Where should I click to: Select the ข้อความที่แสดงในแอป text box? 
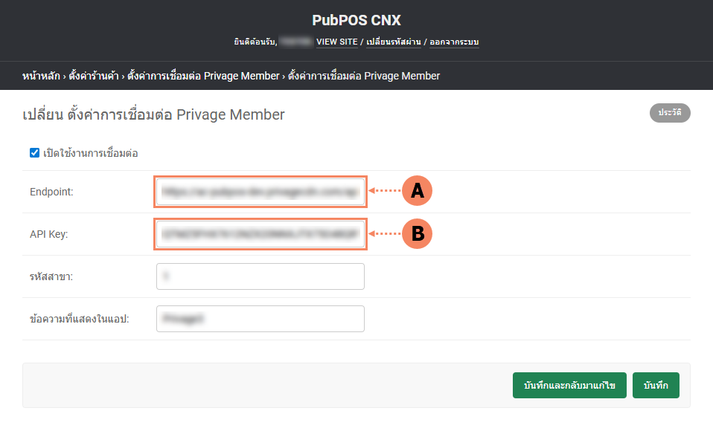click(x=260, y=318)
